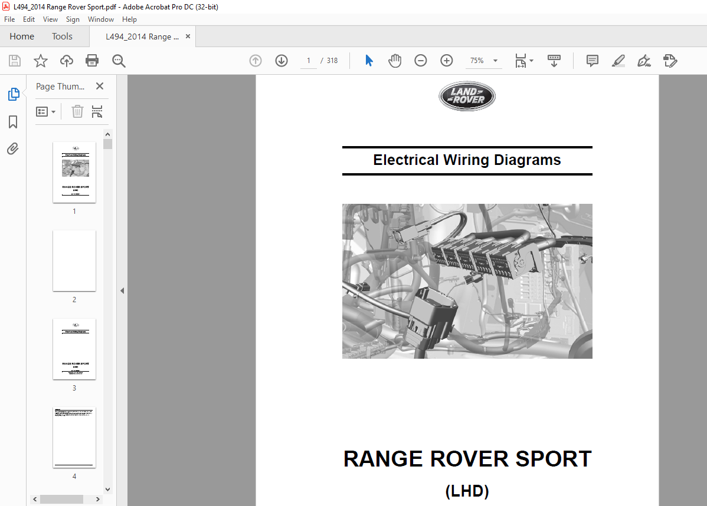Go to next page arrow
This screenshot has width=707, height=506.
point(282,61)
